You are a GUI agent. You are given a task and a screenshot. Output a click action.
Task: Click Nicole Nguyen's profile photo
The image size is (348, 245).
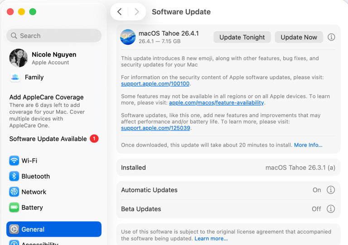tap(19, 58)
